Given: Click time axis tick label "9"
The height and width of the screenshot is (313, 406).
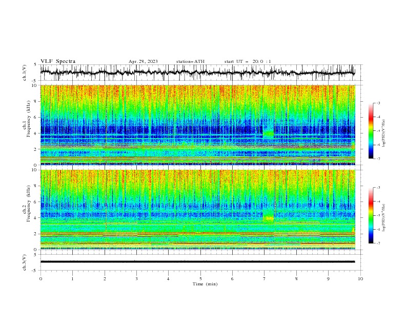Looking at the screenshot, I should [328, 279].
